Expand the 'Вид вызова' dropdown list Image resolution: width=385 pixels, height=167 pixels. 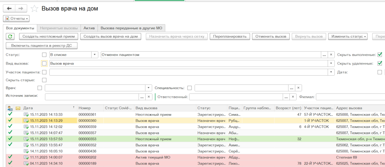(x=331, y=64)
